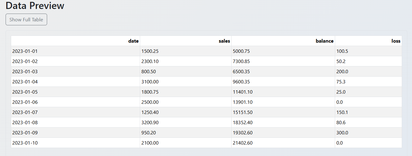
Task: Select the 2023-01-08 date cell
Action: click(75, 122)
